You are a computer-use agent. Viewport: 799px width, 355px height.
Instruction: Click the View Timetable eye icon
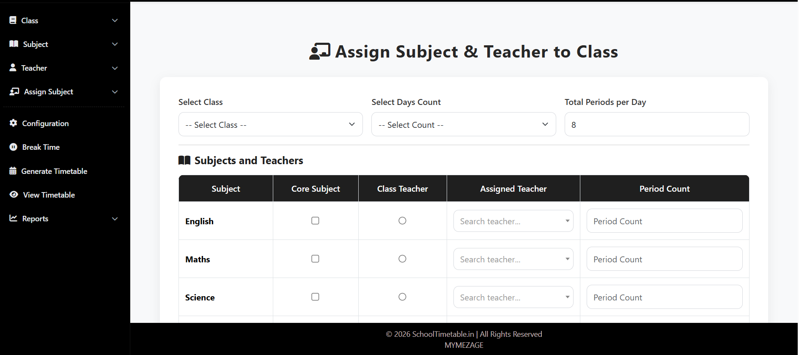[x=14, y=195]
